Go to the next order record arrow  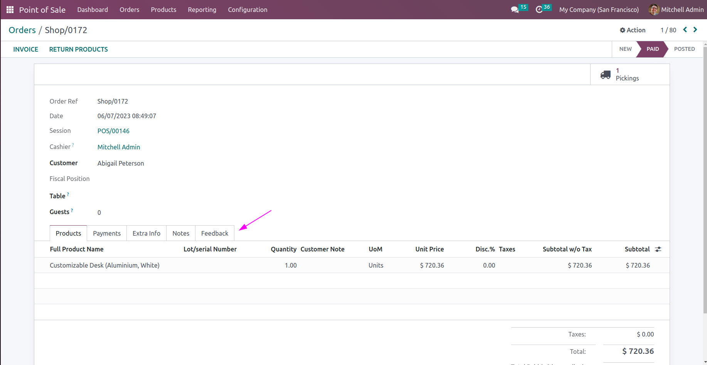(x=695, y=30)
